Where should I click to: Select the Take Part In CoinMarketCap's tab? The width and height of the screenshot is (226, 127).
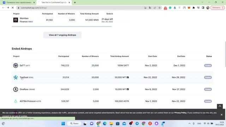[x=54, y=2]
